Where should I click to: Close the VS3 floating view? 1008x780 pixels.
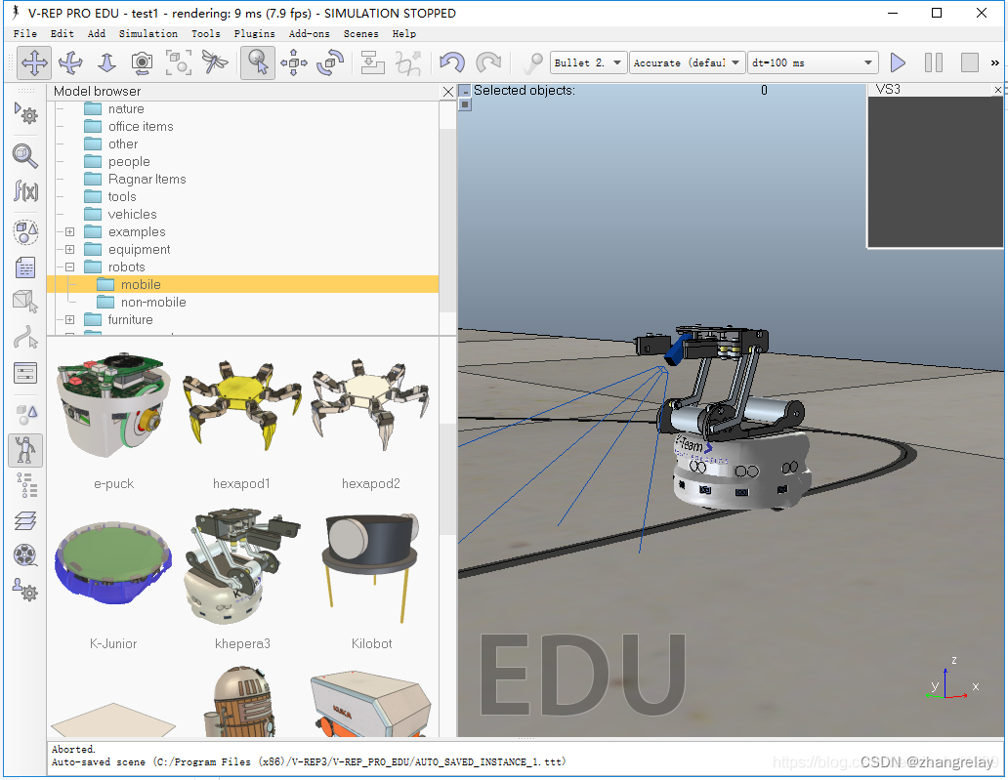click(x=997, y=90)
